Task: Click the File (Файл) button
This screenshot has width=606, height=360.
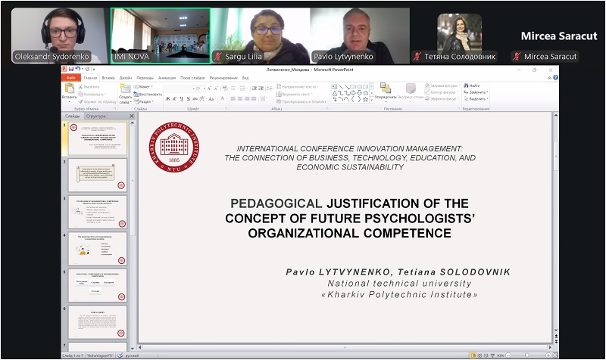Action: click(x=71, y=78)
